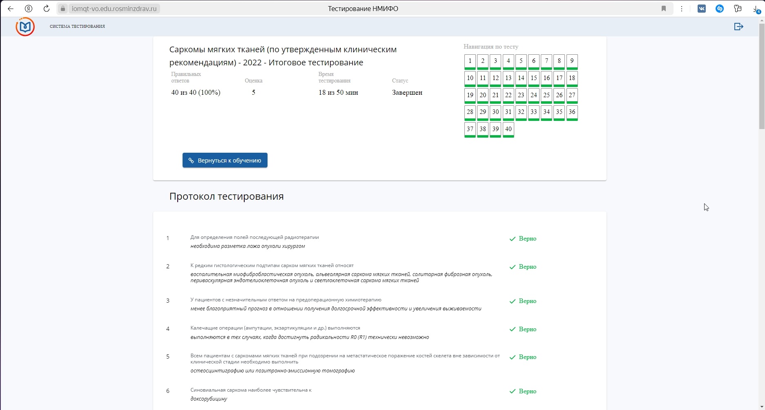Screen dimensions: 765x410
Task: Click the bookmark icon in address bar
Action: (x=664, y=9)
